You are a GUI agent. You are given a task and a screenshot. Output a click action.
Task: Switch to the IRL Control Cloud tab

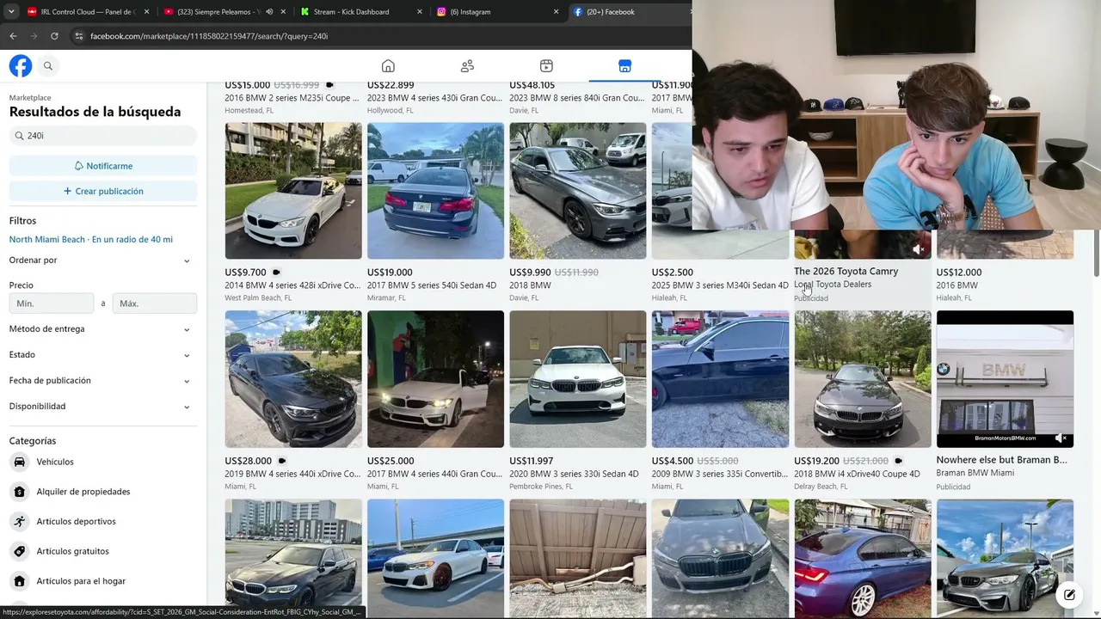[89, 12]
